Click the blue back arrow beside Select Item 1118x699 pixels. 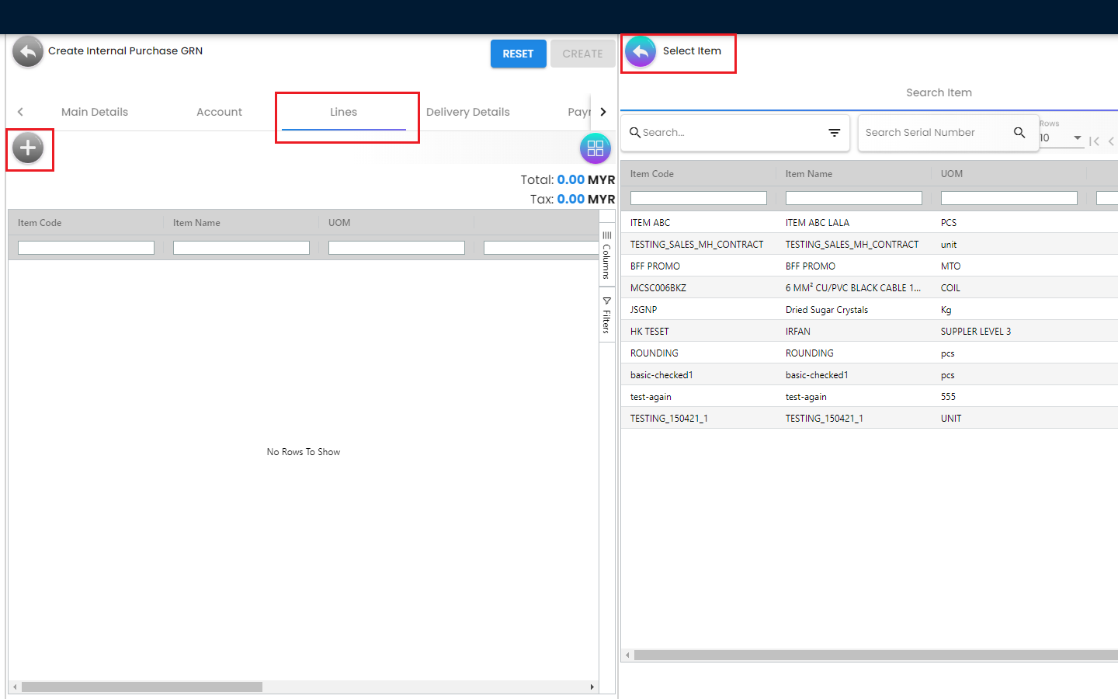click(641, 52)
